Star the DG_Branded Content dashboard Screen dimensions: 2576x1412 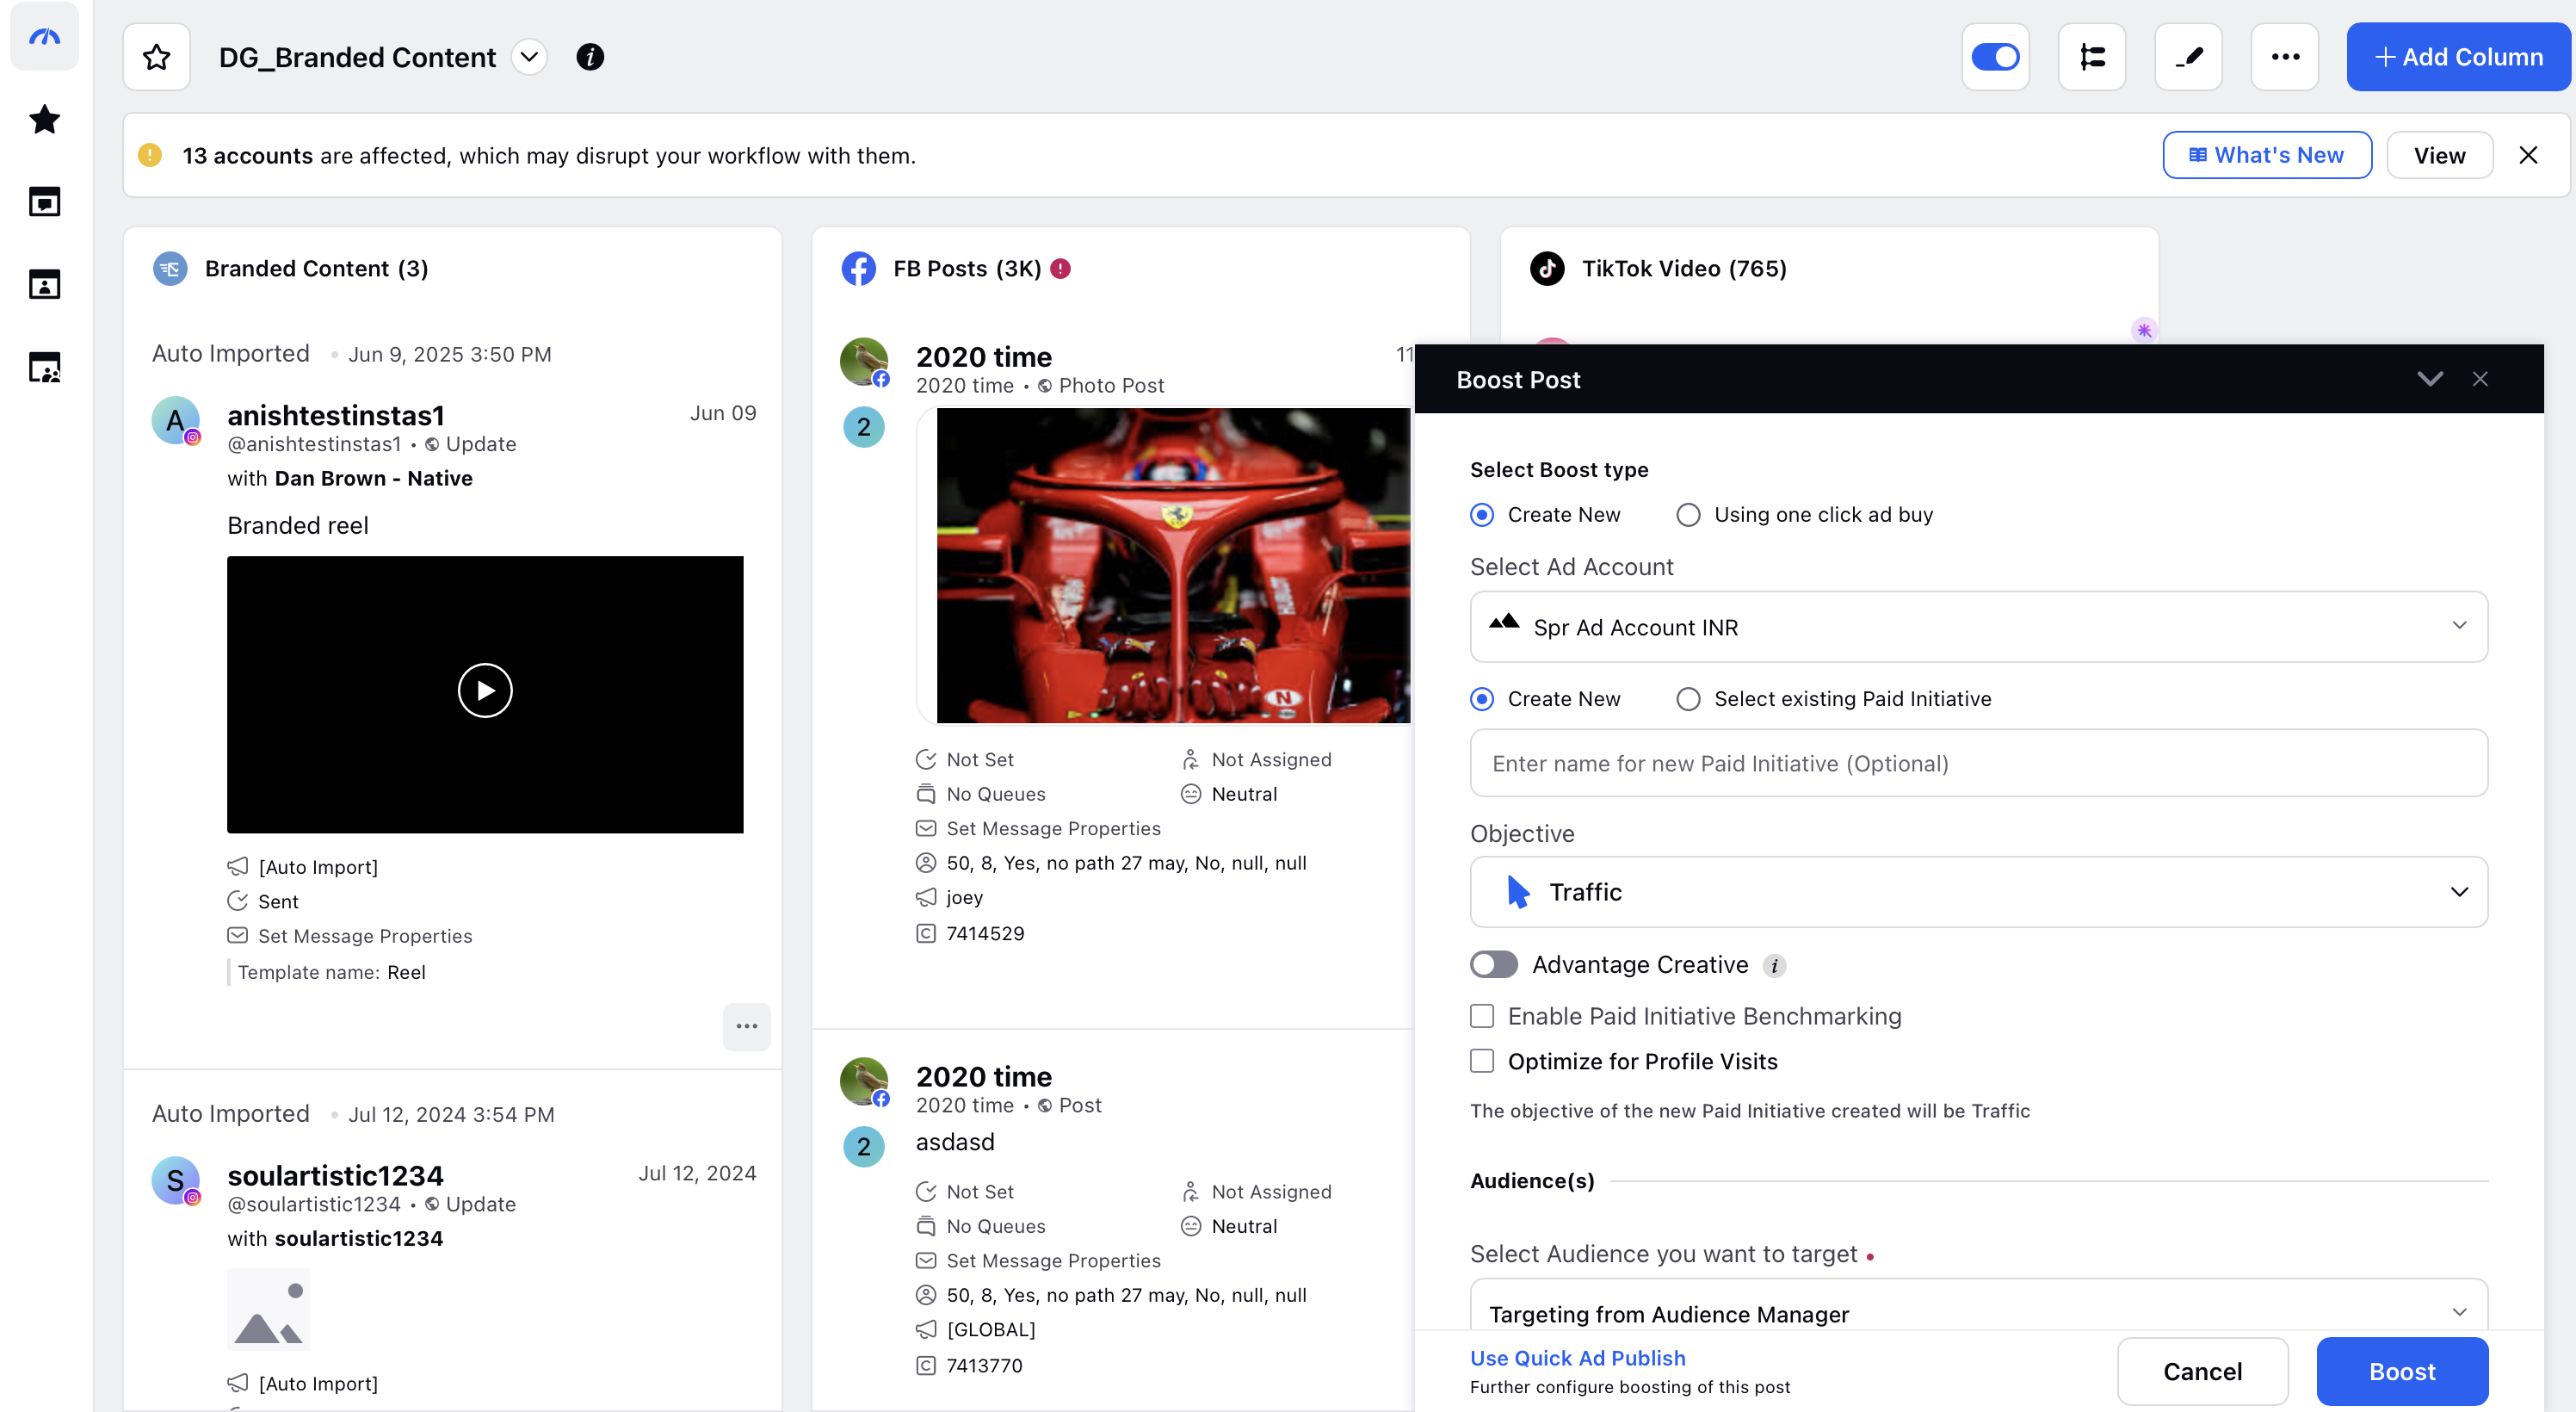coord(157,57)
